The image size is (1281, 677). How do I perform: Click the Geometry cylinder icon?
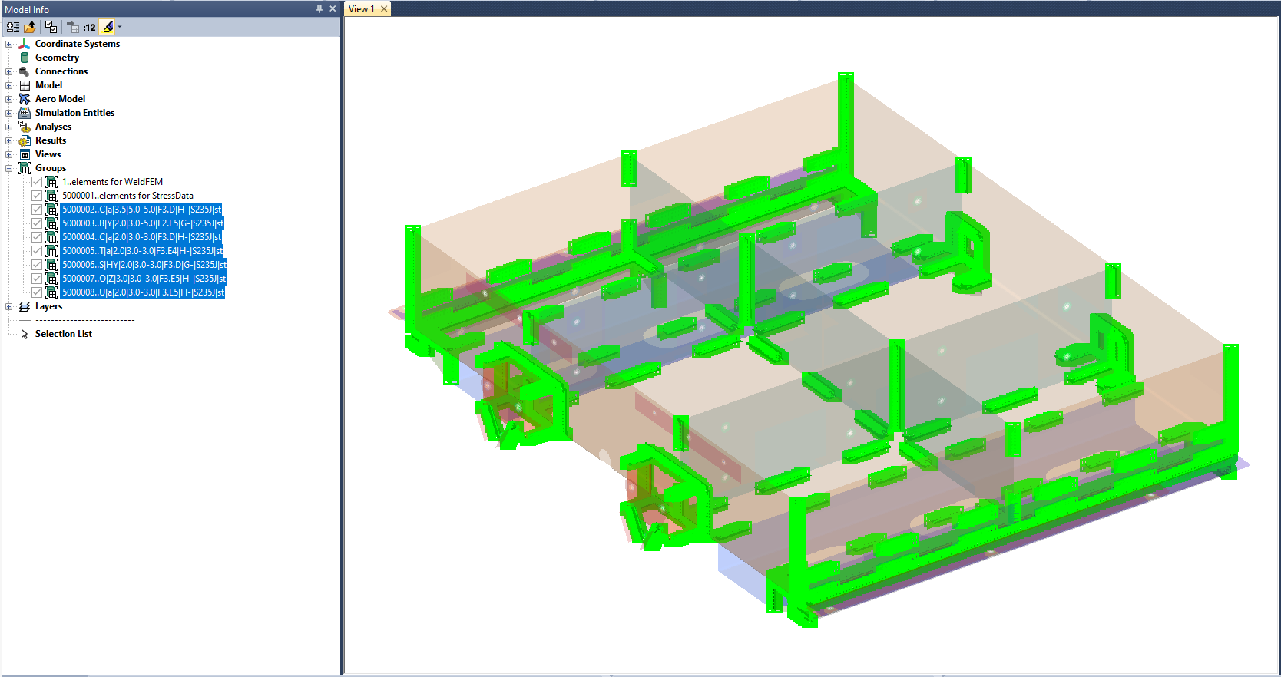click(x=25, y=58)
